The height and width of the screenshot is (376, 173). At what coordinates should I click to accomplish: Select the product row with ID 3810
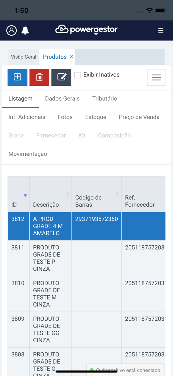50,294
